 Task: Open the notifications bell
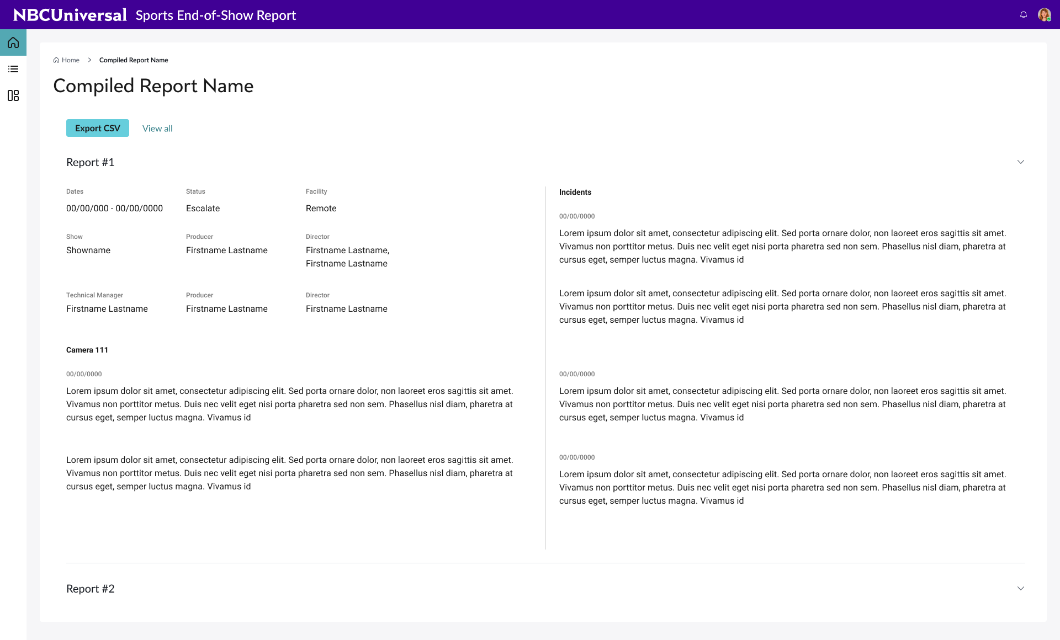[1024, 15]
